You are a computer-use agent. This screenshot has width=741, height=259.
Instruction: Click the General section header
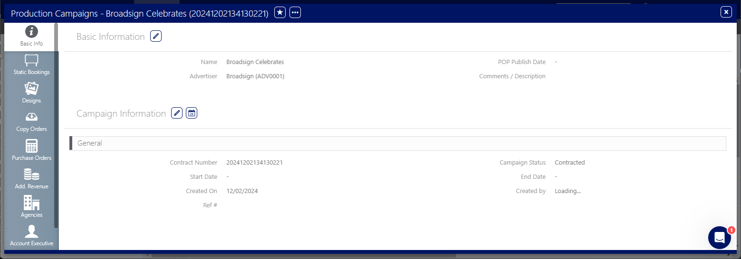pyautogui.click(x=398, y=143)
